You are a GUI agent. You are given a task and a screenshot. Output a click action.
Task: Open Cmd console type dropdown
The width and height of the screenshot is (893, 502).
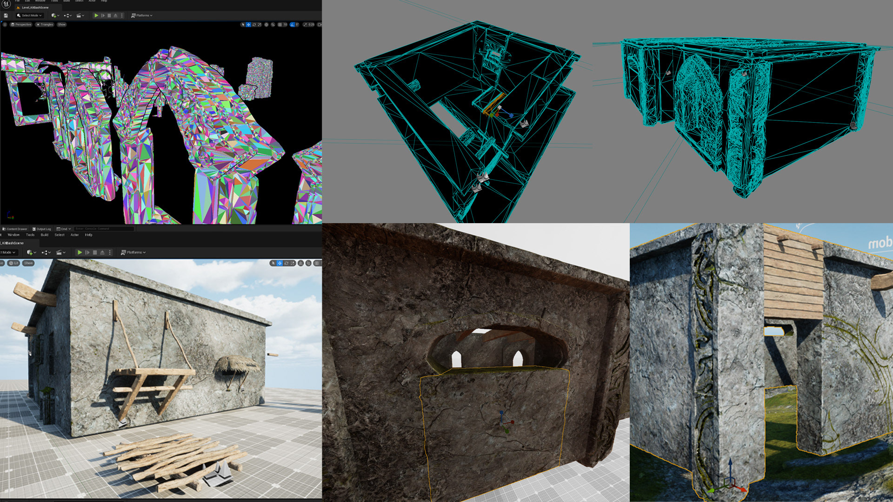pos(64,229)
